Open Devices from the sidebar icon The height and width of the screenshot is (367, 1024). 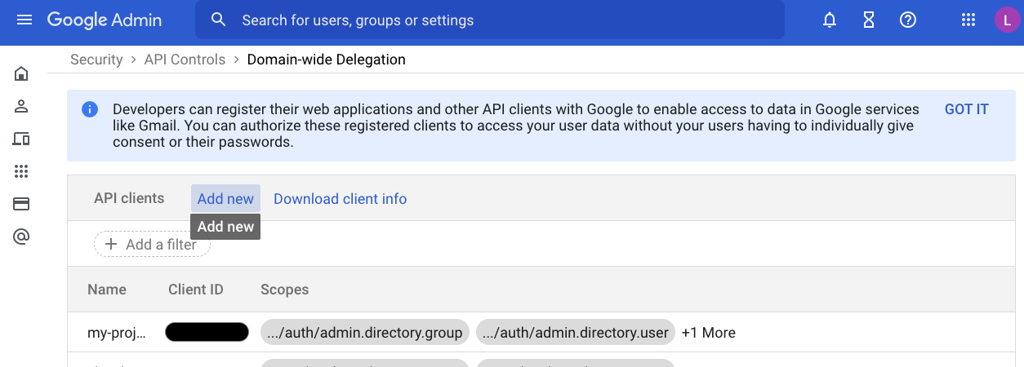coord(22,139)
